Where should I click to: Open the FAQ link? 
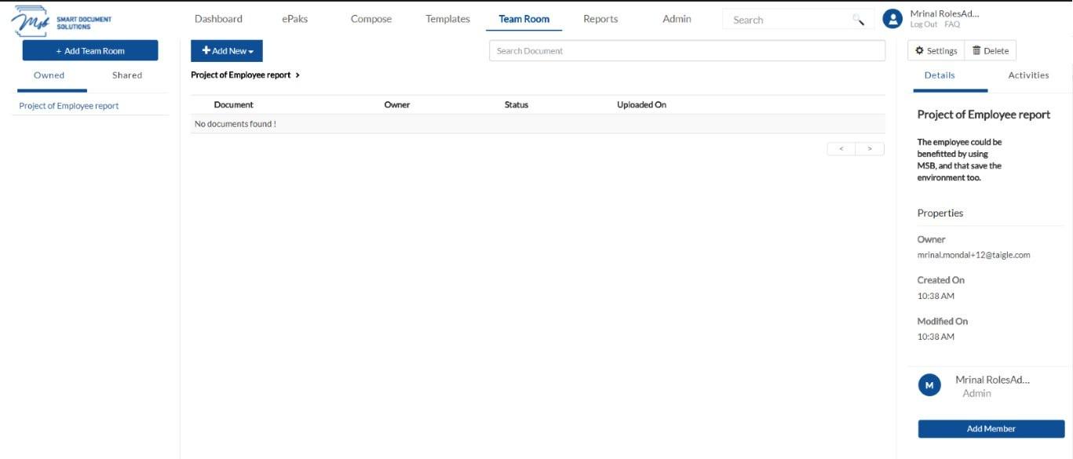point(952,24)
